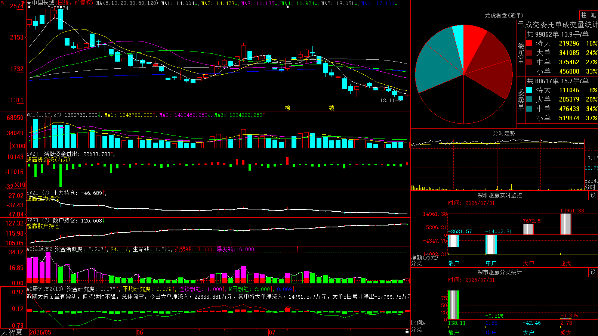Click the 龙虎看盘(逐单) panel title

coord(504,15)
